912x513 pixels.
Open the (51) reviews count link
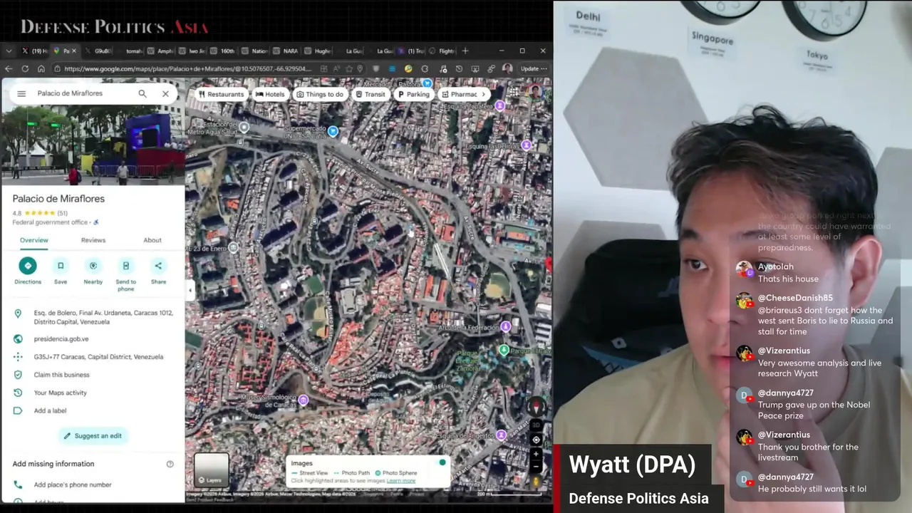(x=62, y=213)
